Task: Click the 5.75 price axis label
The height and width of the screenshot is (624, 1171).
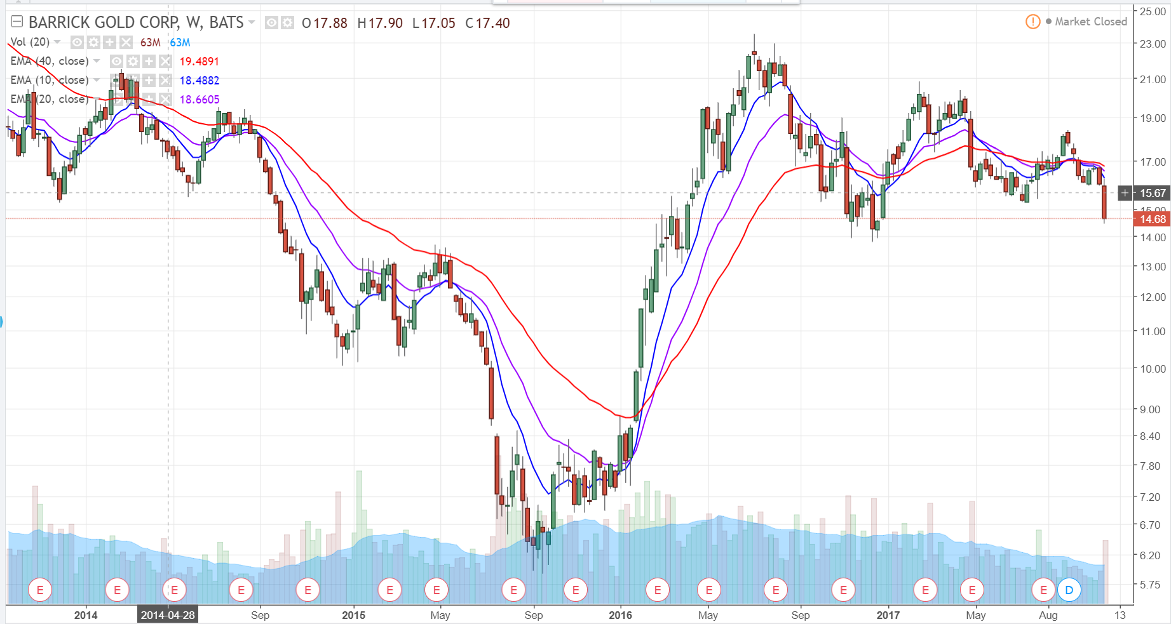Action: 1151,585
